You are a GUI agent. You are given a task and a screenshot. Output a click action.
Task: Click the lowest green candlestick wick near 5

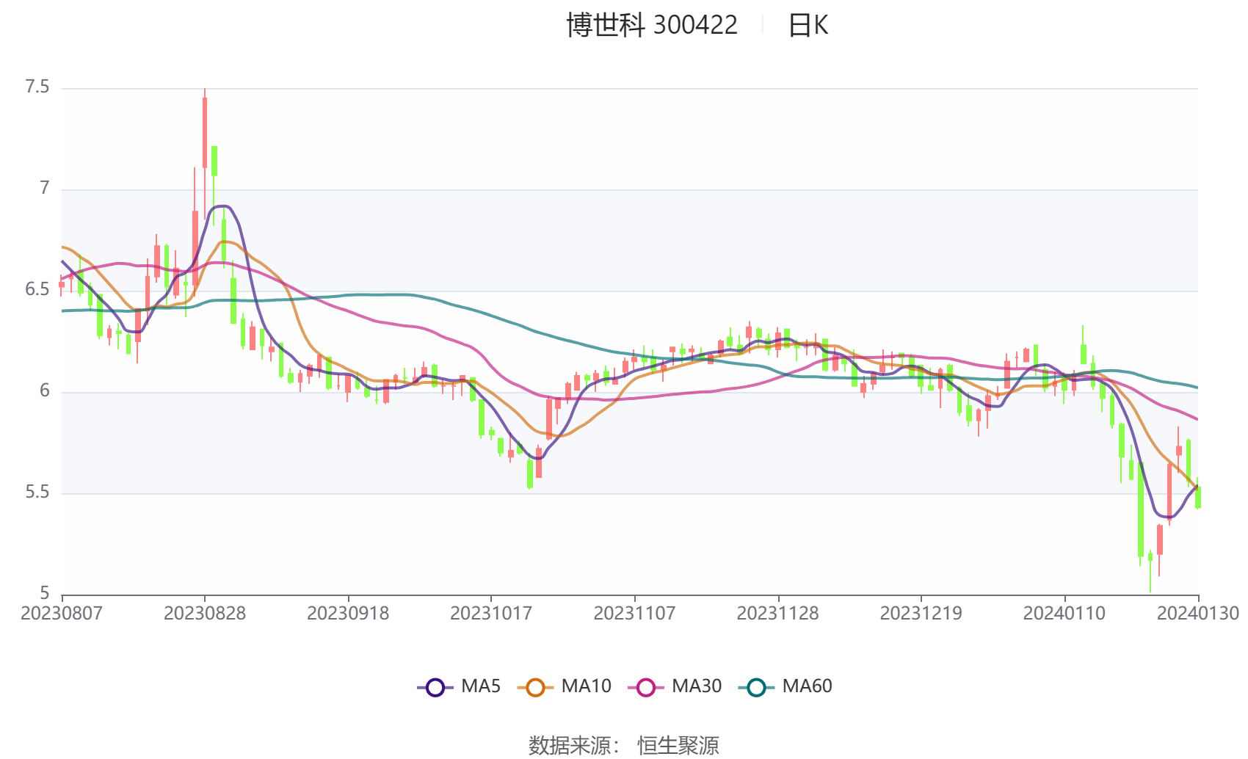point(1150,573)
